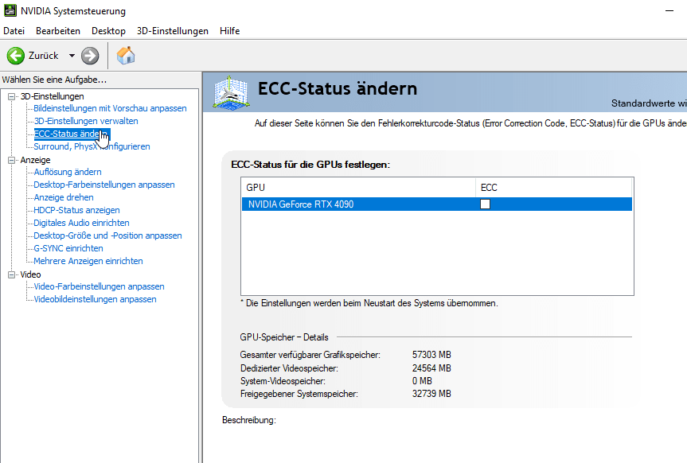Minimize the NVIDIA Systemsteuerung window
Image resolution: width=687 pixels, height=463 pixels.
pyautogui.click(x=669, y=10)
